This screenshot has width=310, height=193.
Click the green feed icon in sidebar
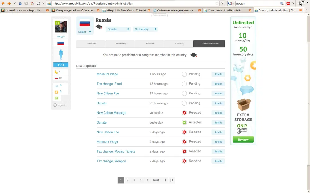click(56, 98)
